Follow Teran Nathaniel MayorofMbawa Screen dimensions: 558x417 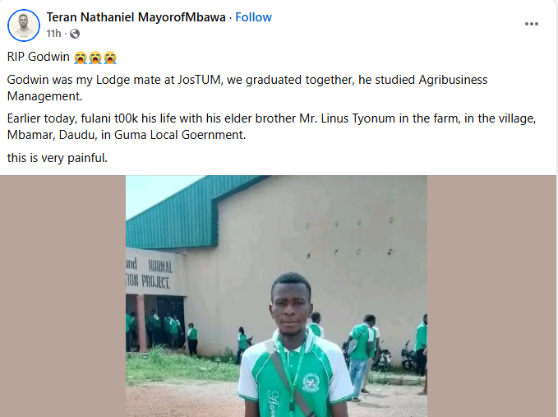[253, 17]
